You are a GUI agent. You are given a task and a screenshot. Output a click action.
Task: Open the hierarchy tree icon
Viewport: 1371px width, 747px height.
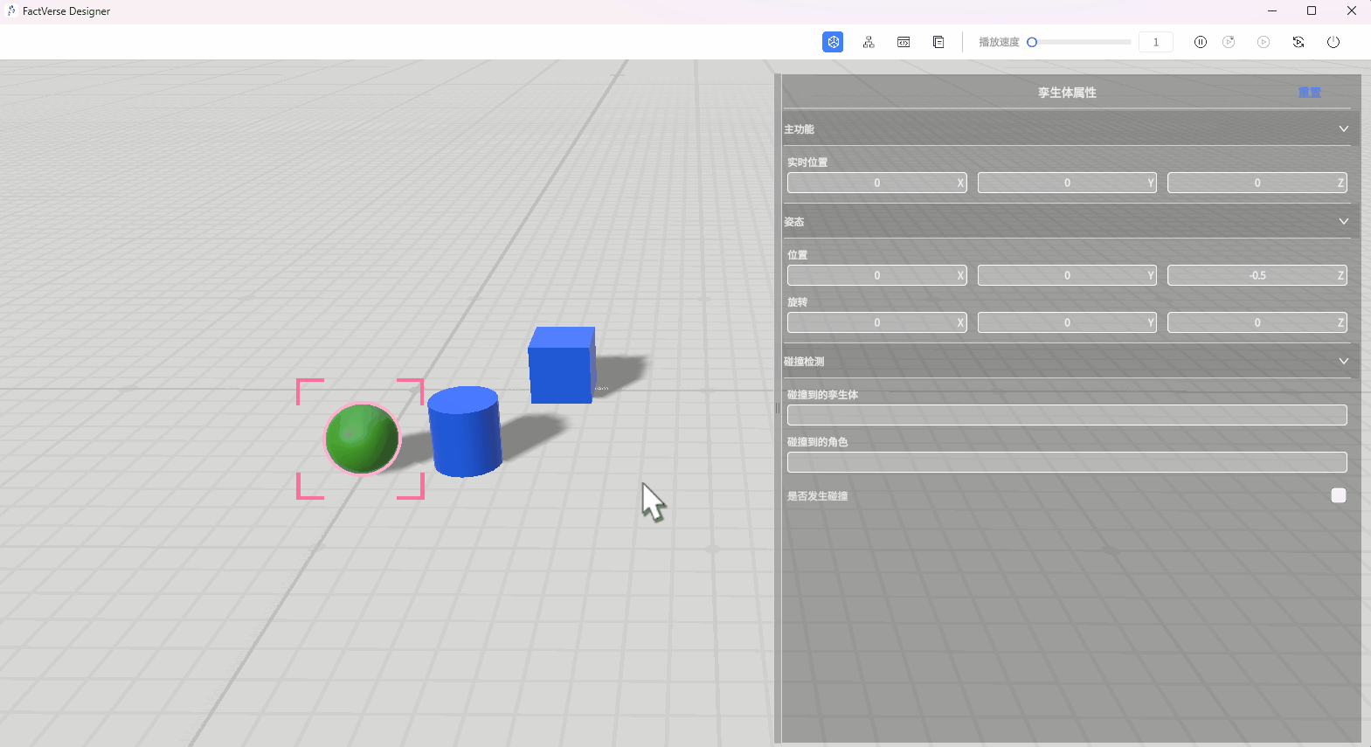coord(869,42)
